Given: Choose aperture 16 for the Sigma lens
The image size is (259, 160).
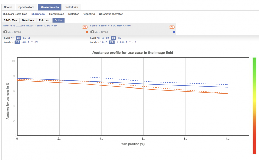Looking at the screenshot, I should coord(135,42).
